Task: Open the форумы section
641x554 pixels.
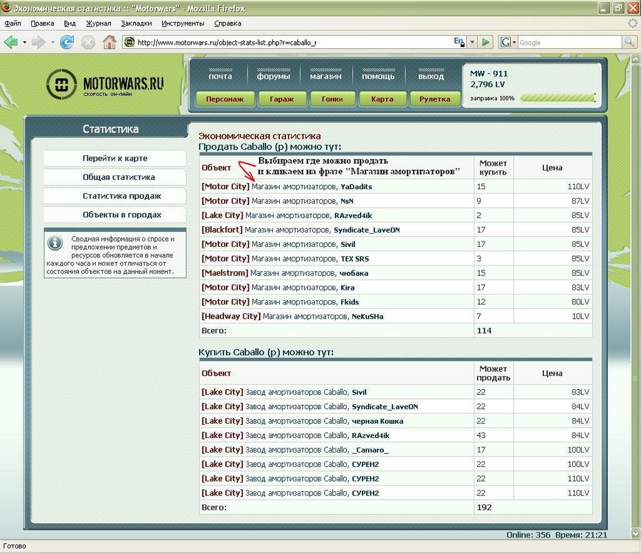Action: (273, 76)
